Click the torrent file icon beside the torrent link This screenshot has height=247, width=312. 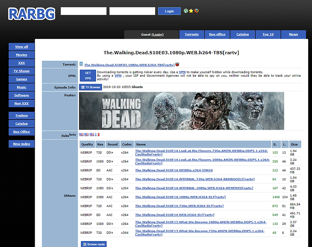(x=81, y=64)
